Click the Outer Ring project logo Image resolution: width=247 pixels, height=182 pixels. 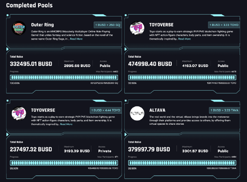(19, 28)
